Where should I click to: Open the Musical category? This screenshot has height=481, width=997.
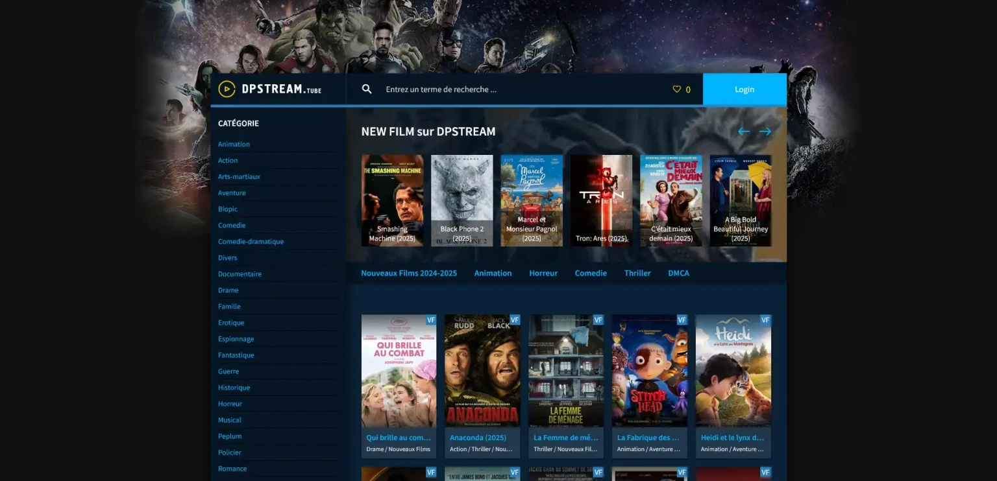229,419
